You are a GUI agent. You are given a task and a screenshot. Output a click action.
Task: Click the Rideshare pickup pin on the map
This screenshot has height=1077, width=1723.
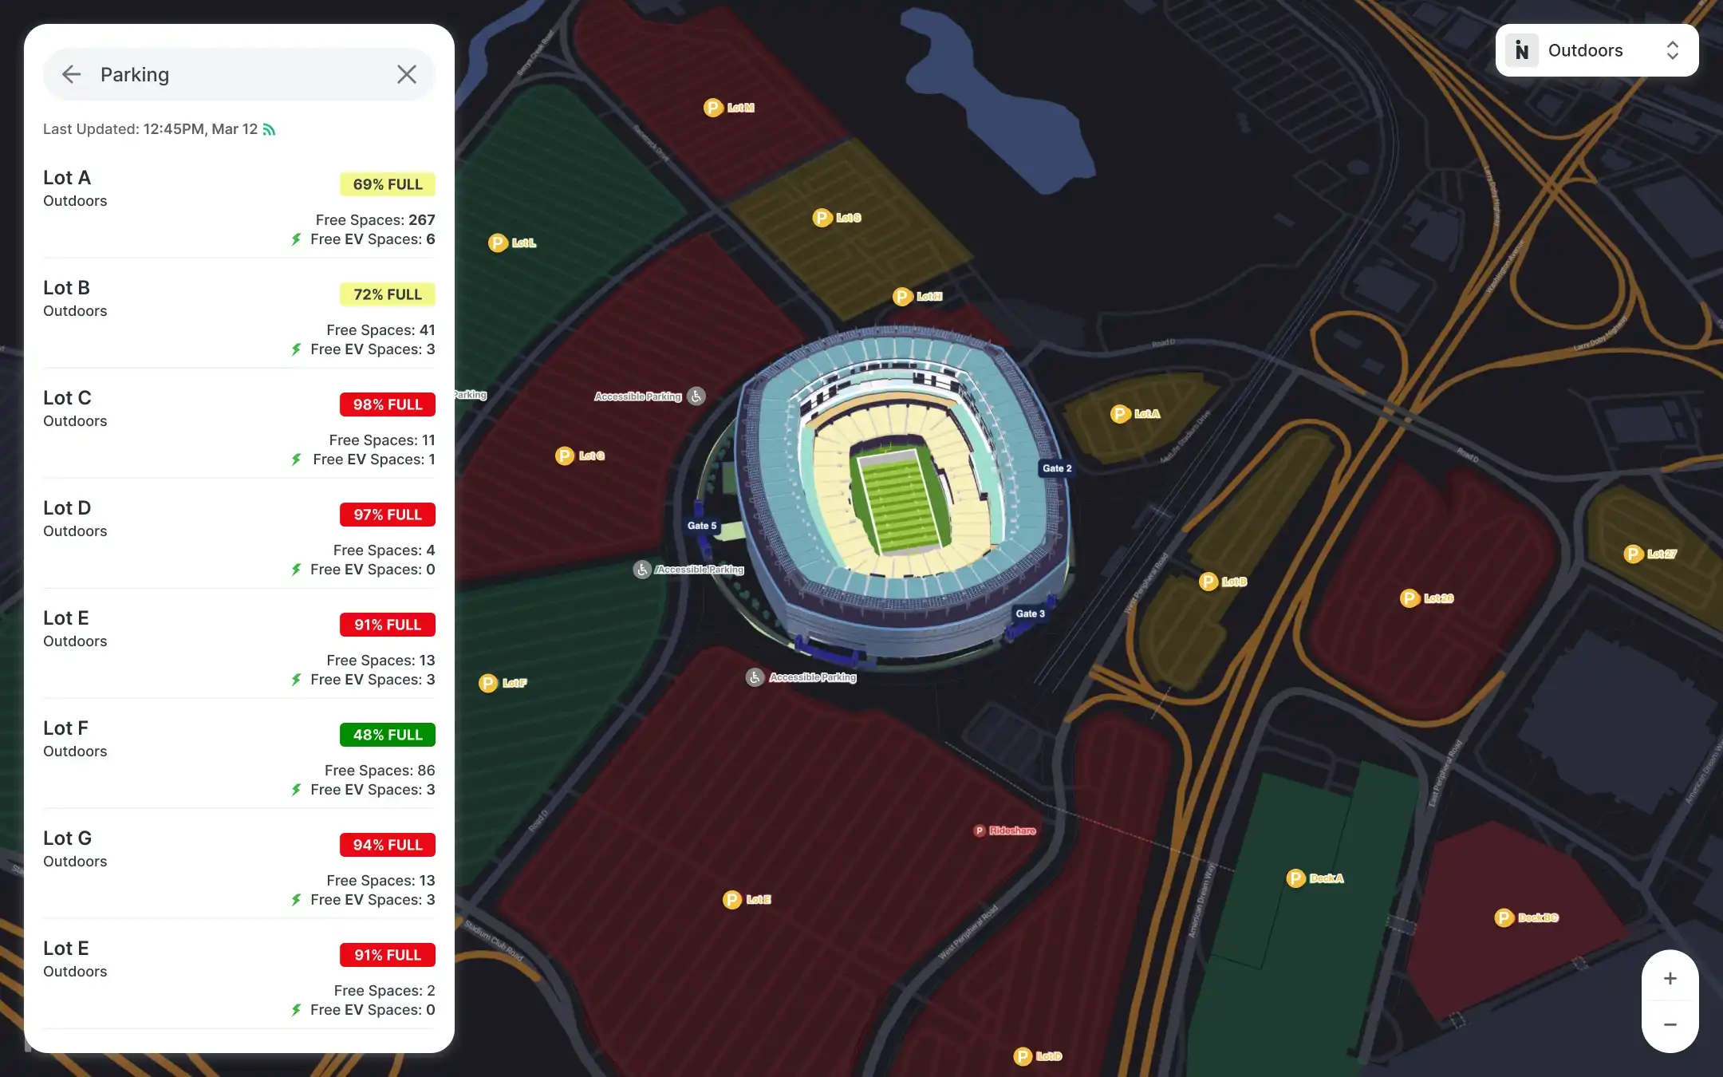pos(979,830)
